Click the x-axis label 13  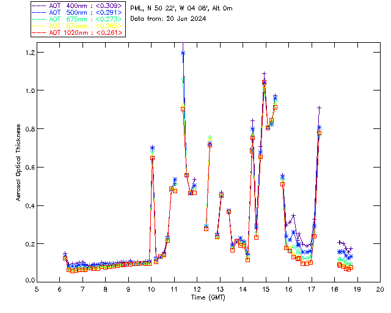220,289
